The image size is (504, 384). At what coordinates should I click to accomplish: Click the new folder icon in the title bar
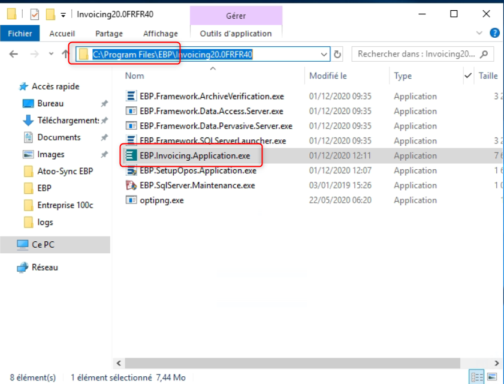(x=50, y=14)
